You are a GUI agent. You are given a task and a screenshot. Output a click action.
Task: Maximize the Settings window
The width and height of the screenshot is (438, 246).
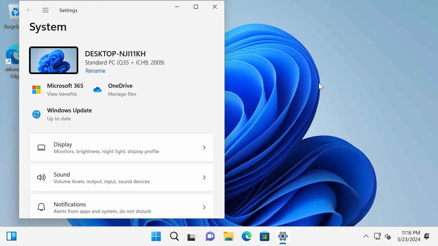196,7
